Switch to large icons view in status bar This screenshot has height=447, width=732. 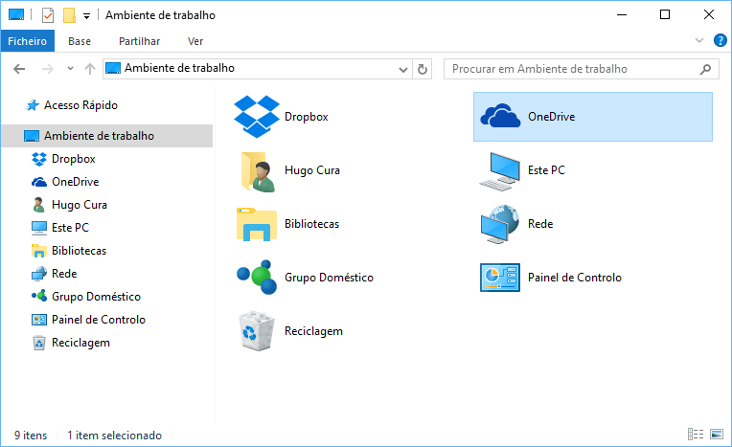[717, 436]
